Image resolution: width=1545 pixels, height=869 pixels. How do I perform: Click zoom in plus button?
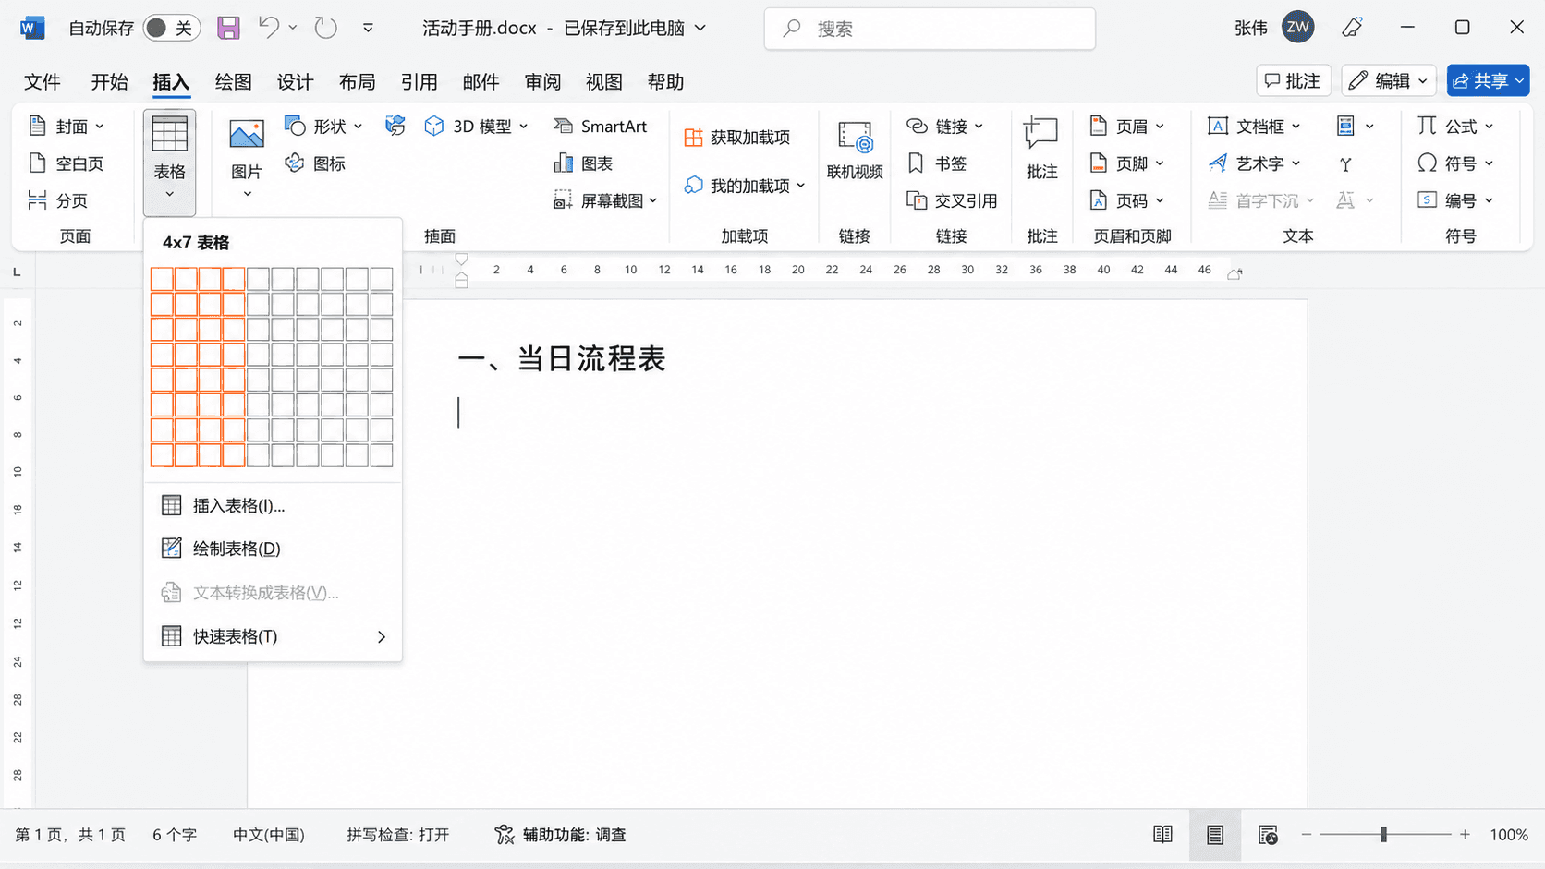tap(1465, 835)
